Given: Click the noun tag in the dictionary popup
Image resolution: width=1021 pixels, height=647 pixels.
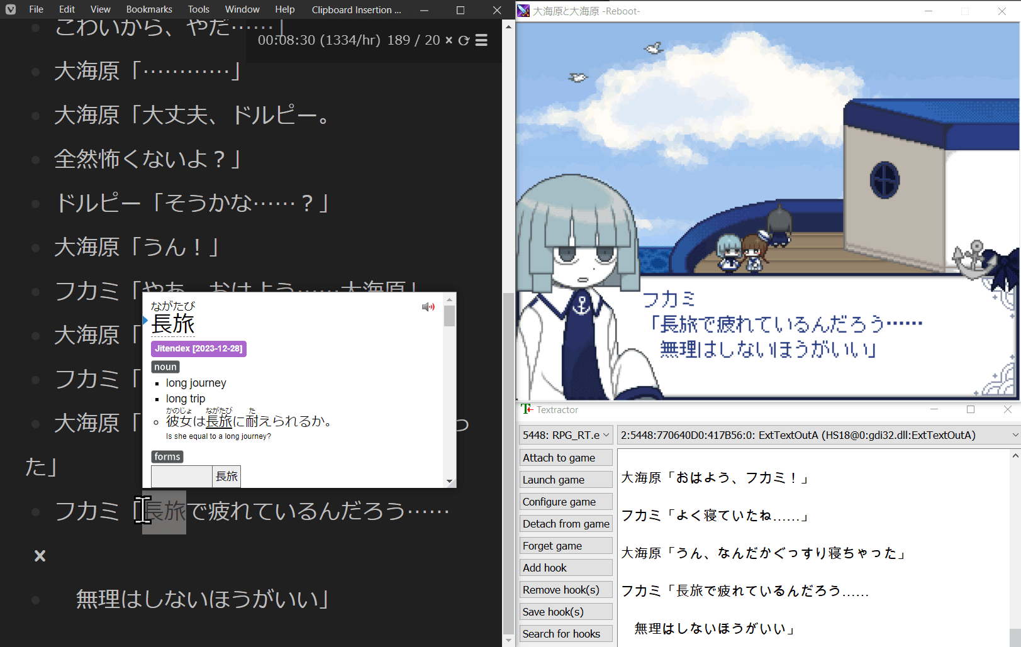Looking at the screenshot, I should (x=165, y=367).
